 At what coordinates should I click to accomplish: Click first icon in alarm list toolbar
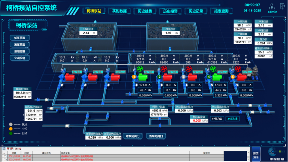click(x=4, y=149)
